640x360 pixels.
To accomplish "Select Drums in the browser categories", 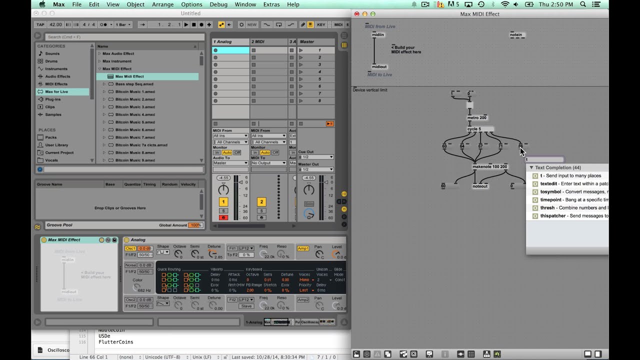I will [51, 61].
